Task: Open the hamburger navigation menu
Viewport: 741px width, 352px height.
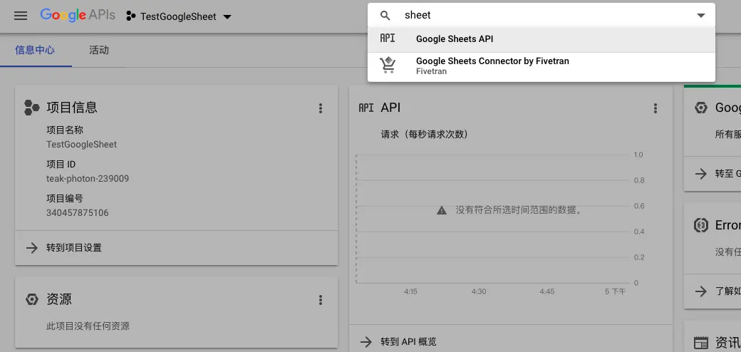Action: 21,16
